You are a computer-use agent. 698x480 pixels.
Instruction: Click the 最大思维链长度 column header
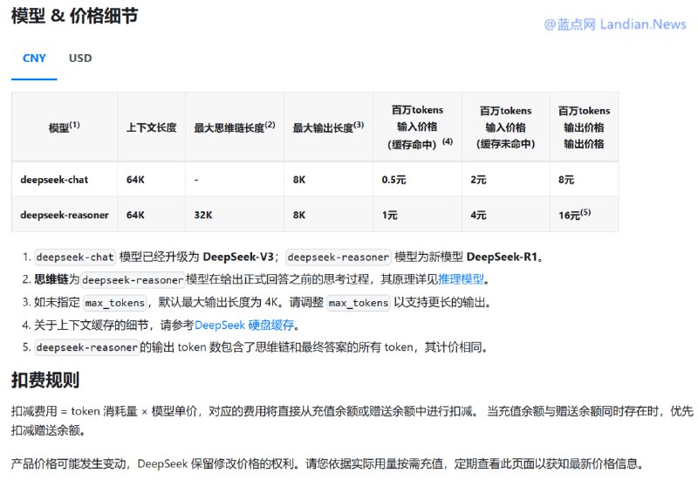coord(235,127)
